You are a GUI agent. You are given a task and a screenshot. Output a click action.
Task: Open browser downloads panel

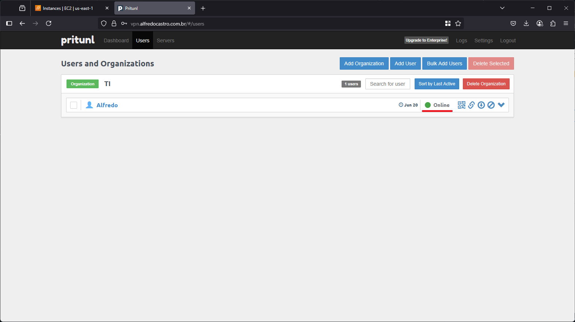[x=526, y=23]
